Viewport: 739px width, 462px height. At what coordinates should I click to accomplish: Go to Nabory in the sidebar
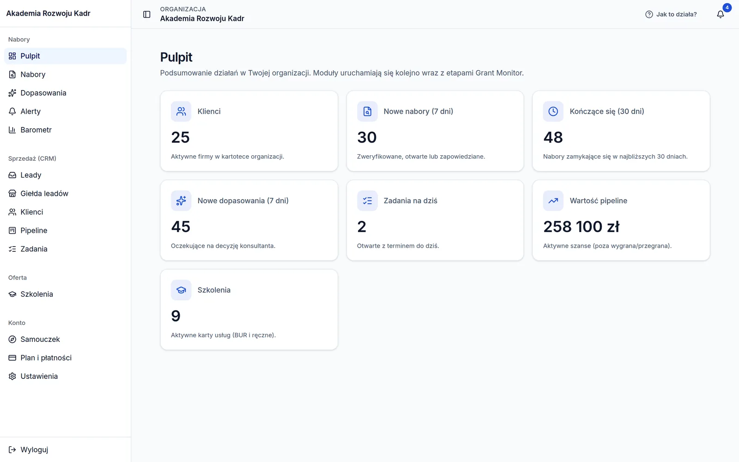pyautogui.click(x=65, y=74)
